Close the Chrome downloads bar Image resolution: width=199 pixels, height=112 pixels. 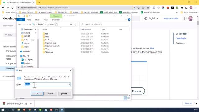tap(196, 103)
